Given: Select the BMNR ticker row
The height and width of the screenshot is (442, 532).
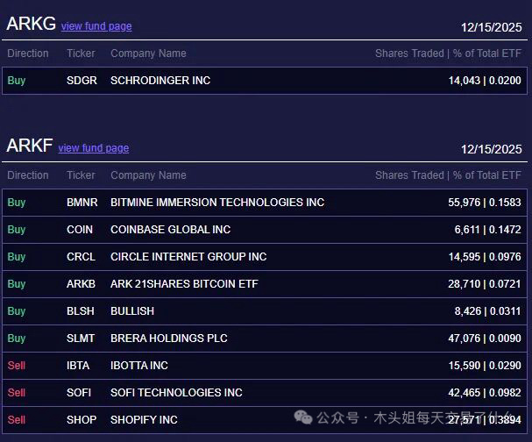Looking at the screenshot, I should pyautogui.click(x=82, y=203).
